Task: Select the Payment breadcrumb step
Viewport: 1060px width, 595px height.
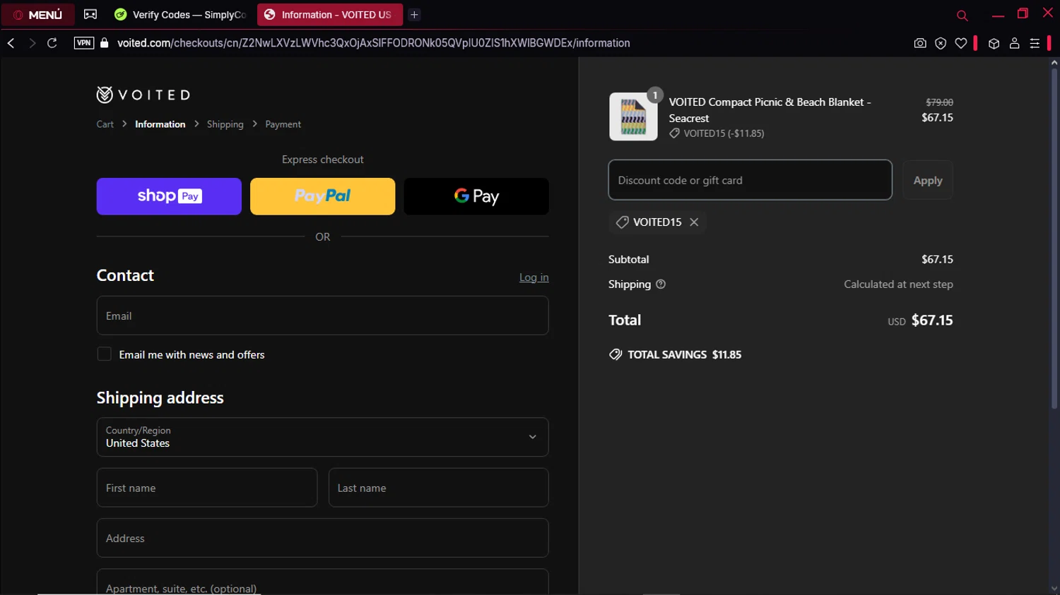Action: pos(283,124)
